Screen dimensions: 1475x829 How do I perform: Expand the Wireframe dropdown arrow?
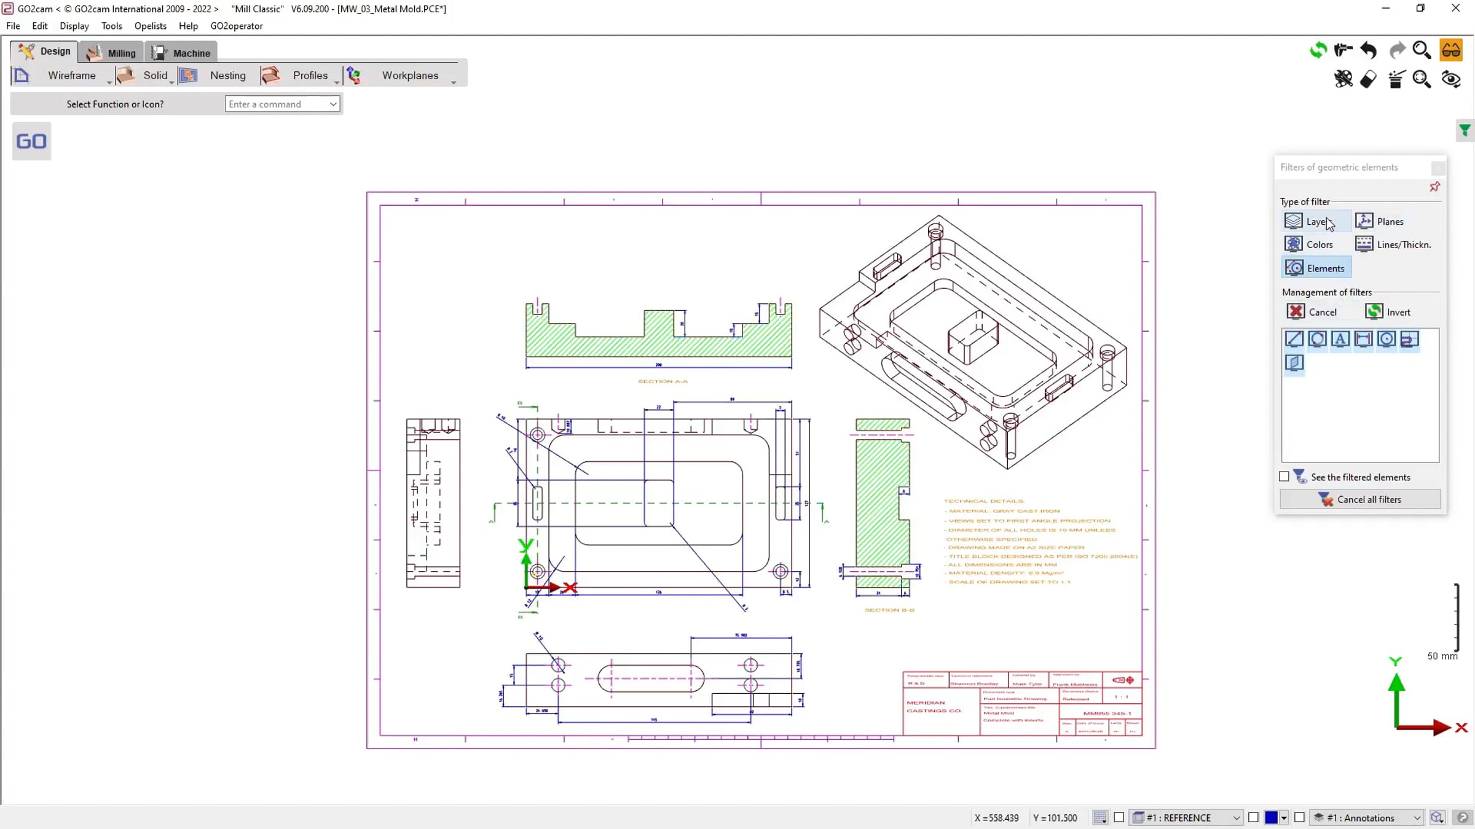109,82
